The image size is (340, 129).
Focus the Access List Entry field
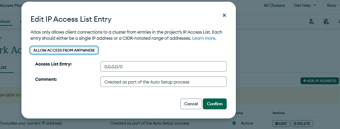tap(163, 67)
